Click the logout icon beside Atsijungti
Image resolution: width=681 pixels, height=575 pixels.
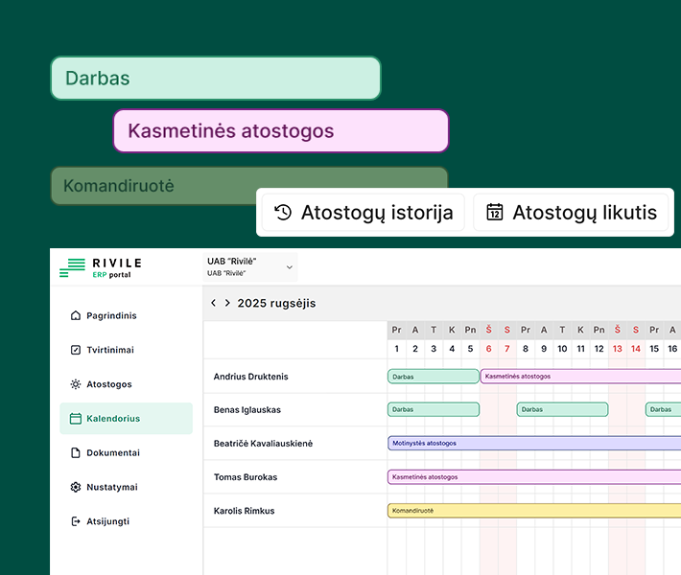click(x=76, y=521)
